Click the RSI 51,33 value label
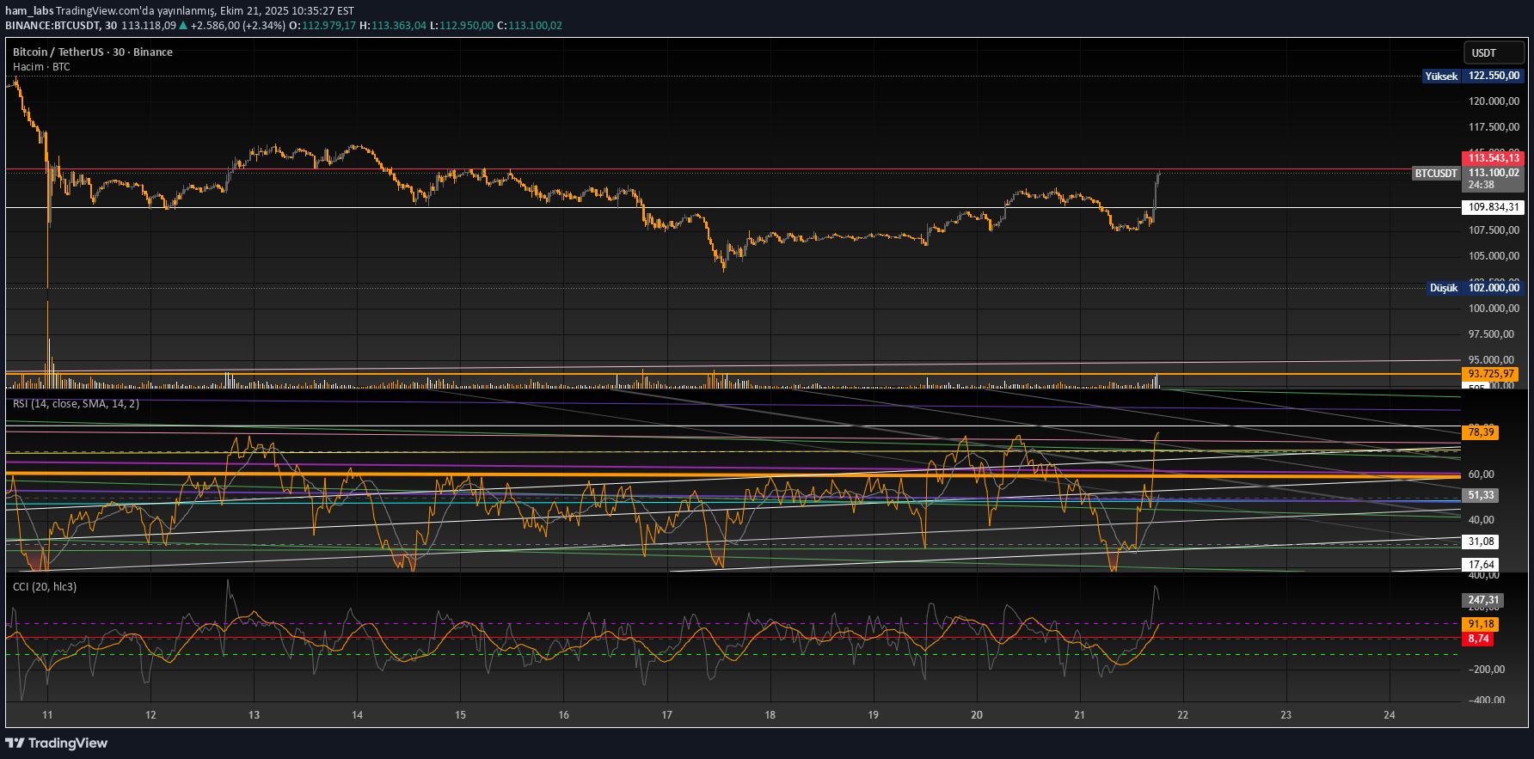This screenshot has width=1534, height=759. [1480, 495]
